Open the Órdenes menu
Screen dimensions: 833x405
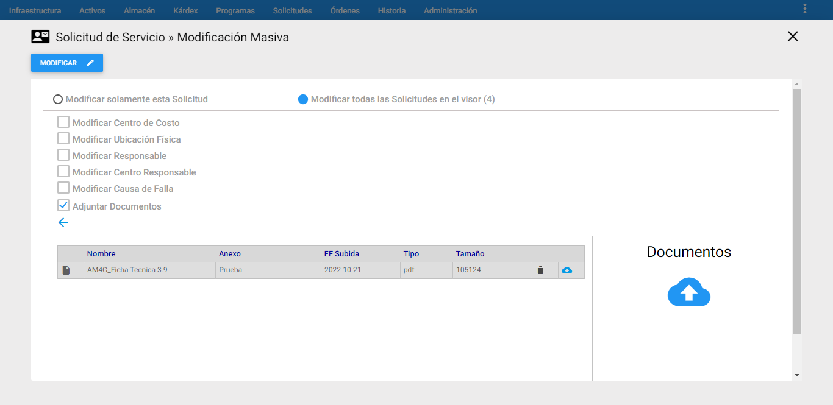pyautogui.click(x=345, y=10)
